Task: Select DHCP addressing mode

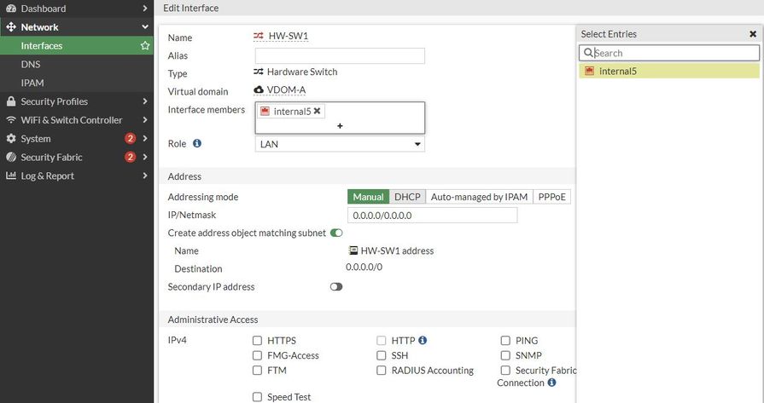Action: click(x=407, y=197)
